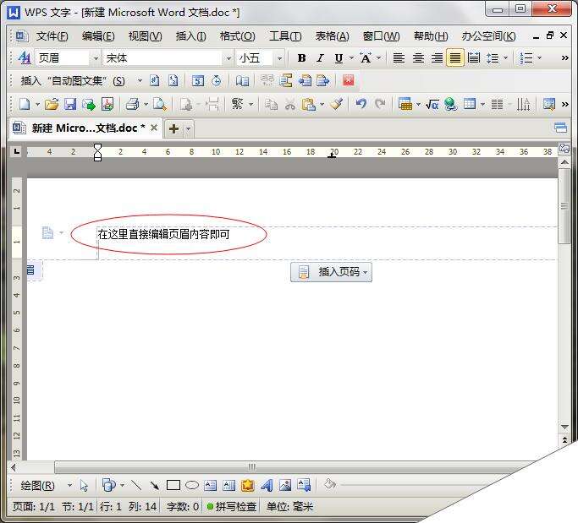This screenshot has height=523, width=578.
Task: Click the 单位: 毫米 status entry
Action: click(289, 507)
